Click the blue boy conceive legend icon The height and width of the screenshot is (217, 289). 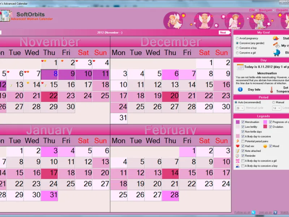click(x=238, y=166)
